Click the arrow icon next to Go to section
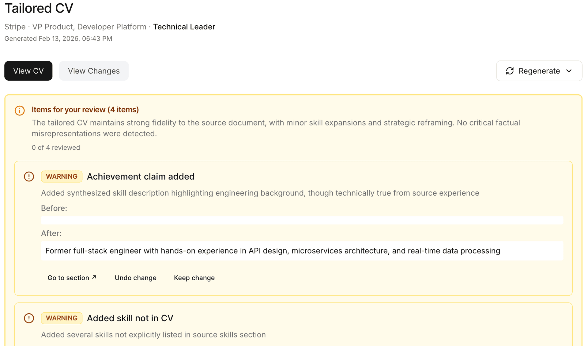 click(94, 277)
